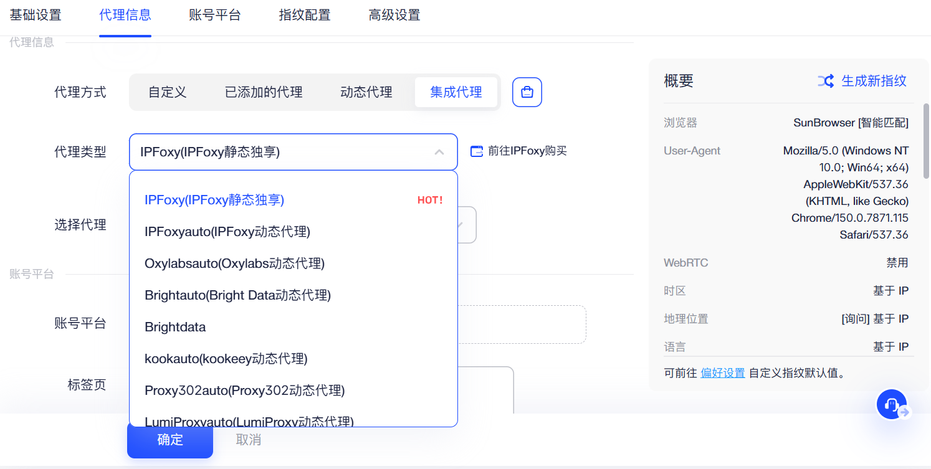Collapse the proxy type dropdown chevron
Viewport: 931px width, 469px height.
pyautogui.click(x=439, y=152)
